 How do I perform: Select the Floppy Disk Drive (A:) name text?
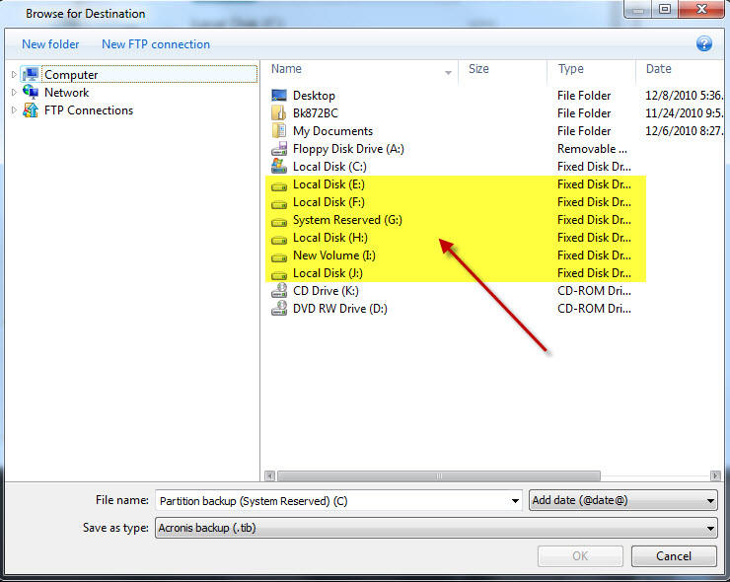coord(348,149)
